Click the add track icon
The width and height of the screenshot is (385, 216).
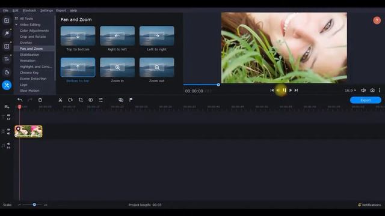[7, 107]
